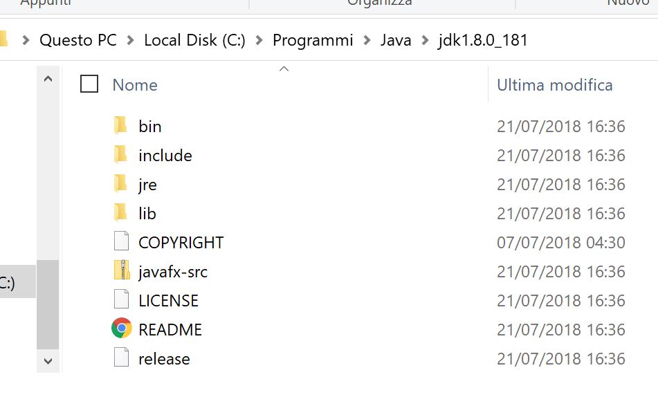Click the bin folder icon

(121, 125)
